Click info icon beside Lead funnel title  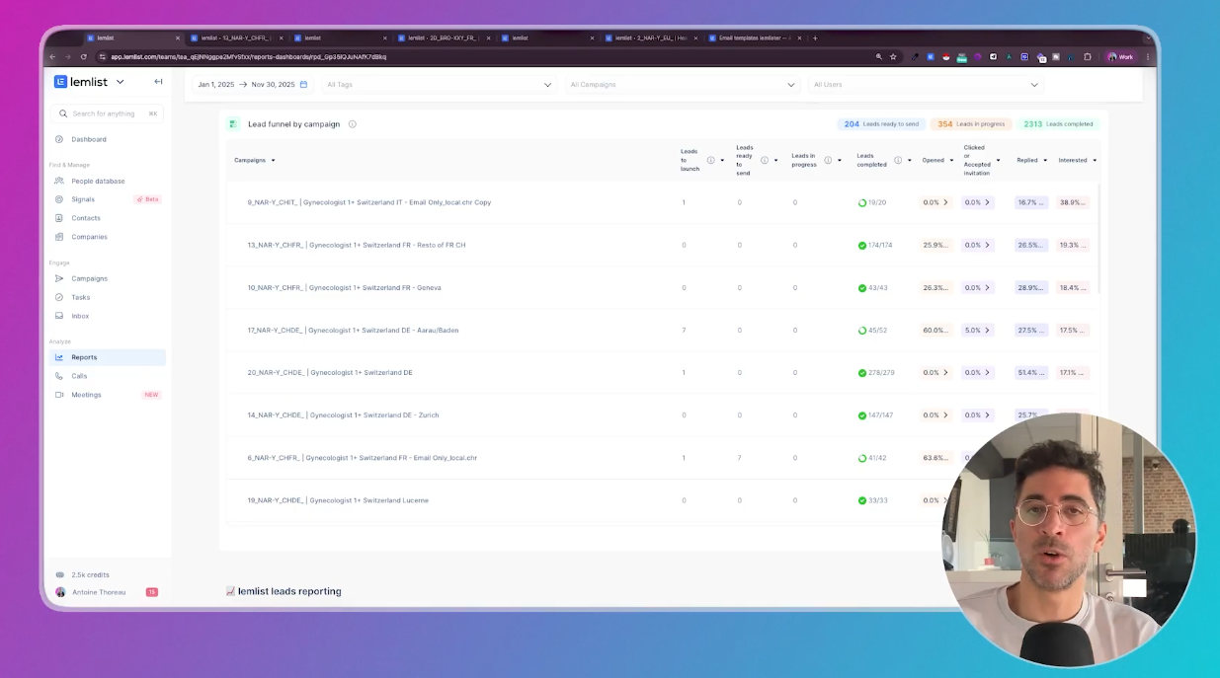353,124
